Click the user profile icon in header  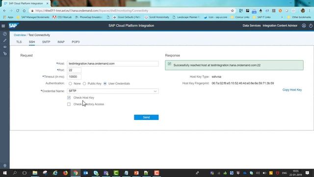304,26
